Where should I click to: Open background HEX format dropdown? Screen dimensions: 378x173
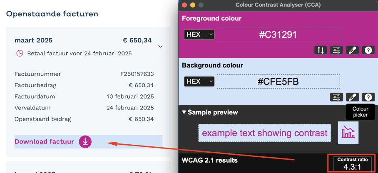[x=199, y=82]
